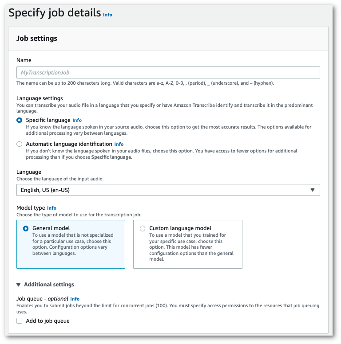Open the Language dropdown menu

coord(168,190)
